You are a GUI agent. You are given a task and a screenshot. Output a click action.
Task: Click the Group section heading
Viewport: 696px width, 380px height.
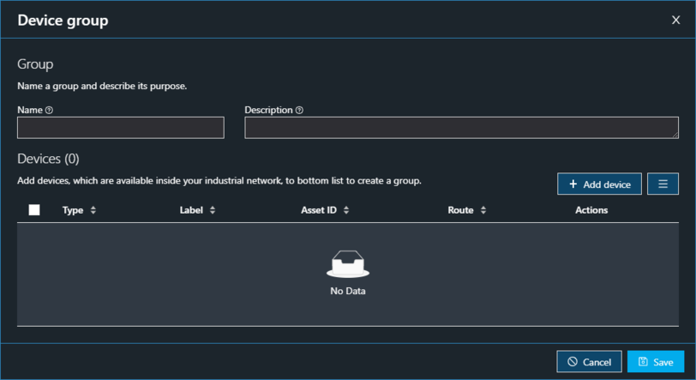click(35, 64)
